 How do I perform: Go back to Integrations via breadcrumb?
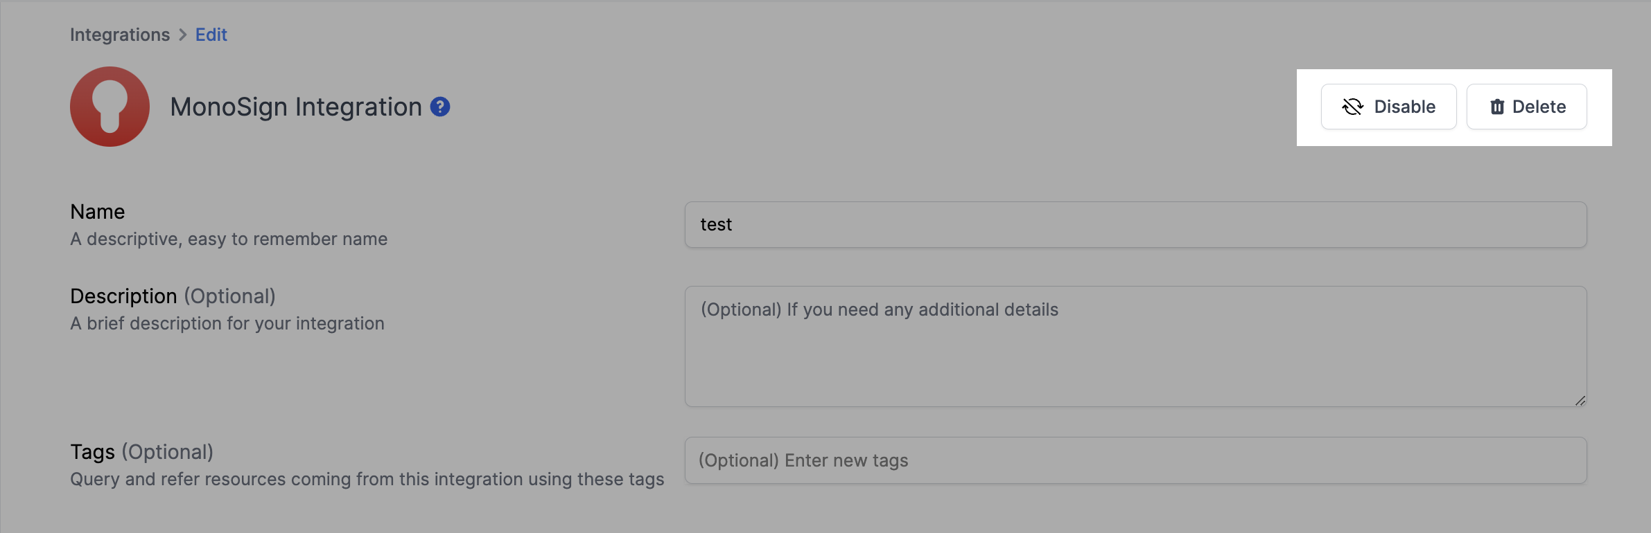coord(120,35)
